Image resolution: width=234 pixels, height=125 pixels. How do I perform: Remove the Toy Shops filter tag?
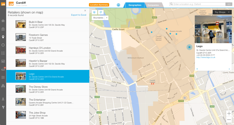[229, 12]
